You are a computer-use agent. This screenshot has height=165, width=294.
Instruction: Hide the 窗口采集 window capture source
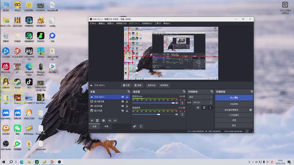[123, 111]
